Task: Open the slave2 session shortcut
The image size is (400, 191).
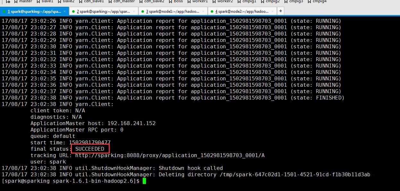Action: coord(66,1)
